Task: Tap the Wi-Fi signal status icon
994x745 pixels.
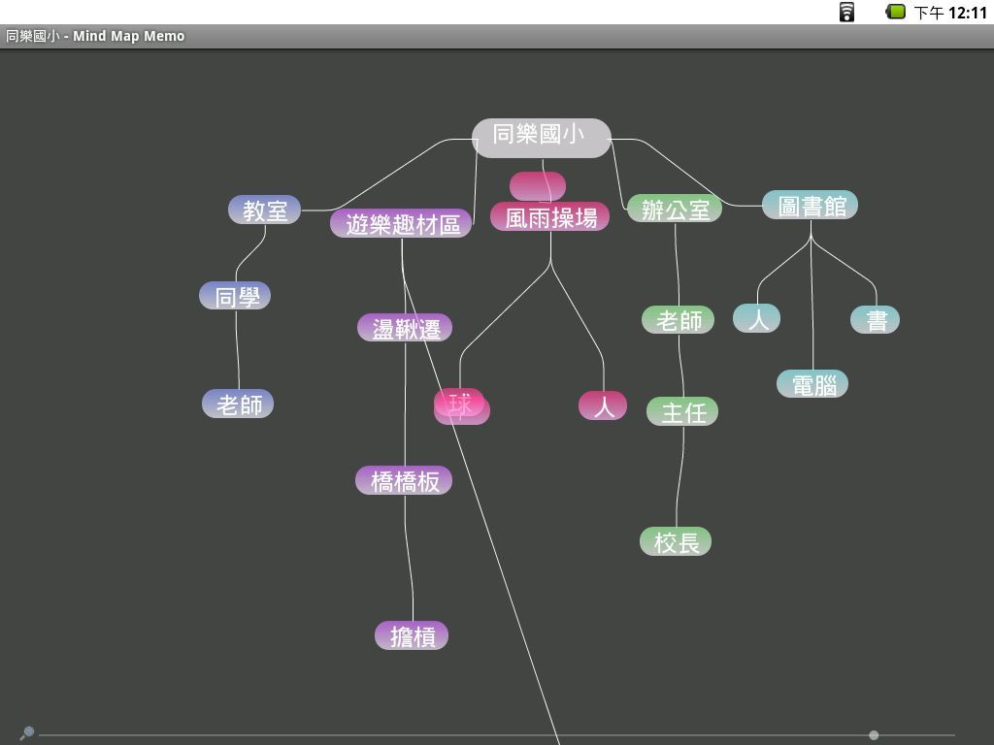Action: pyautogui.click(x=846, y=12)
